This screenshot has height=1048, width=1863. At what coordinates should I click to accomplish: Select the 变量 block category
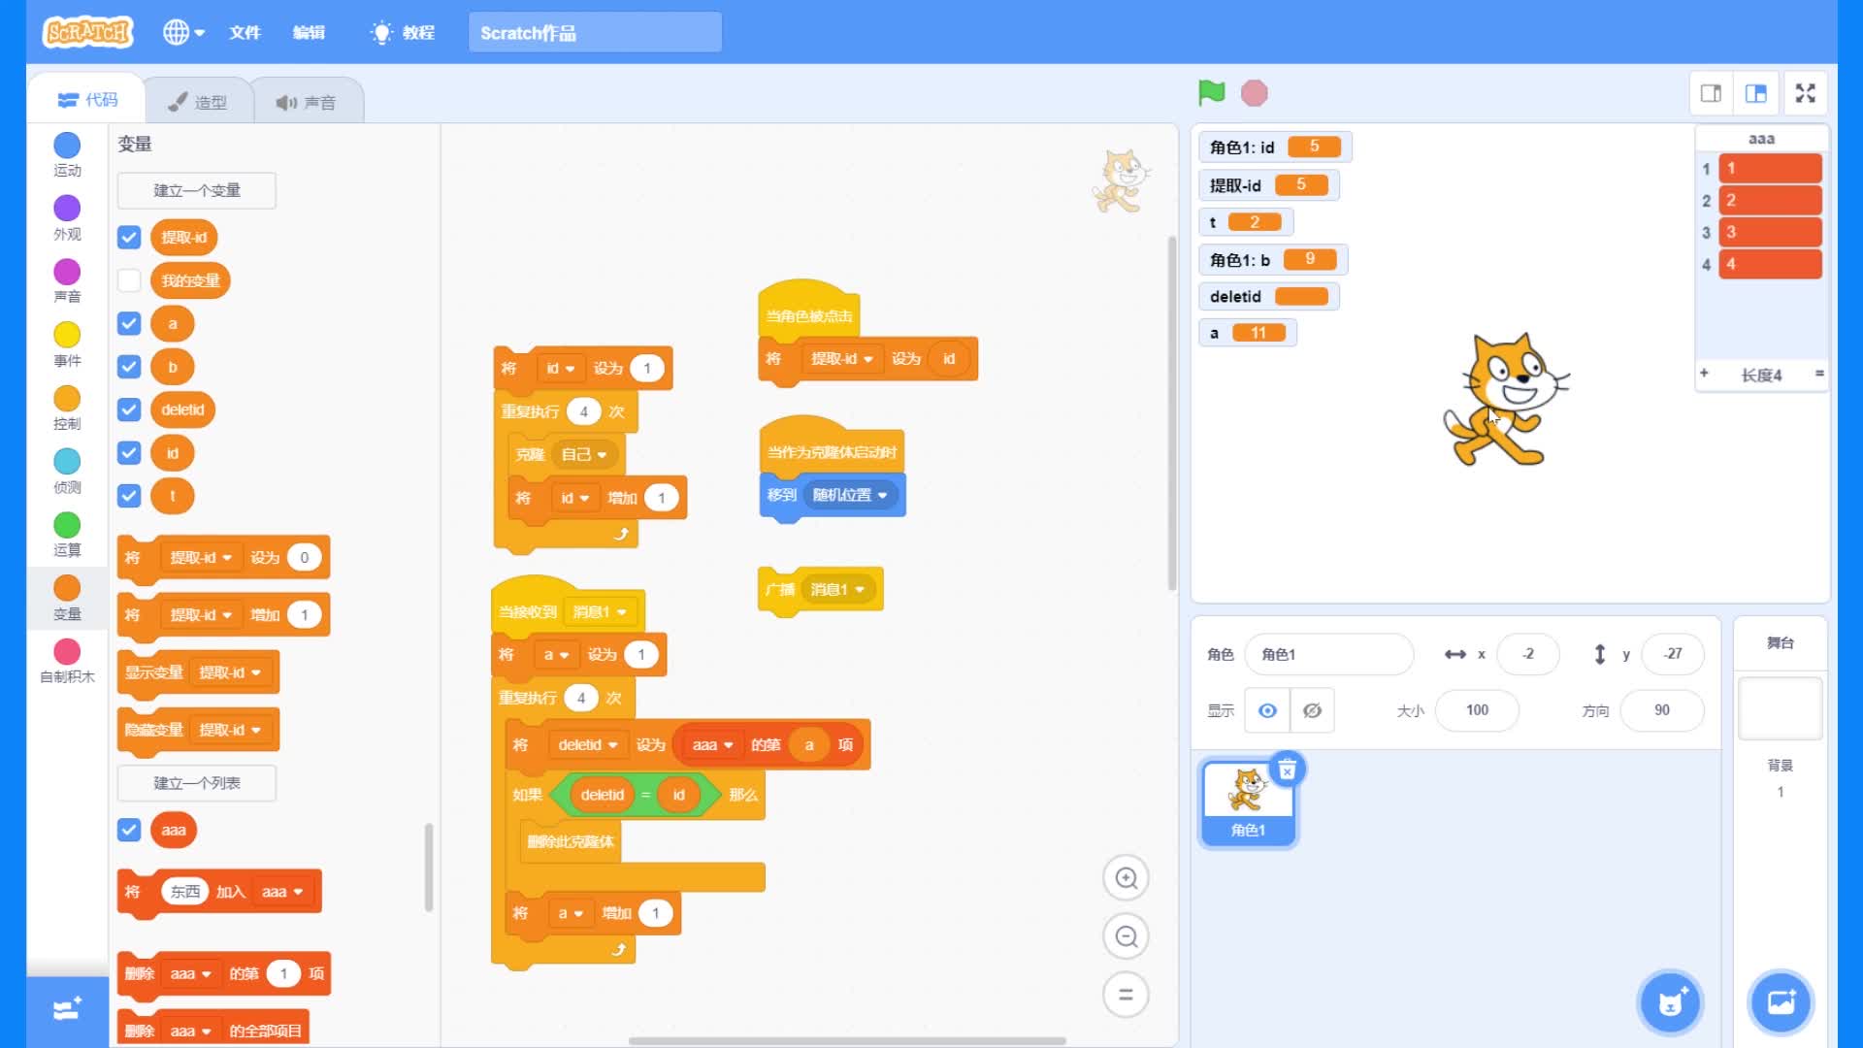pos(67,598)
